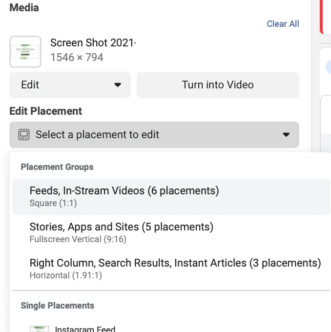Choose Right Column, Search Results, Instant Articles
Image resolution: width=331 pixels, height=332 pixels.
point(171,269)
